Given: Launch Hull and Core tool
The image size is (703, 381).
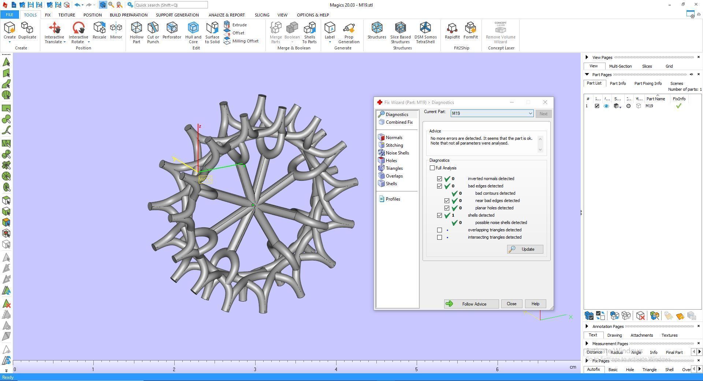Looking at the screenshot, I should 193,32.
